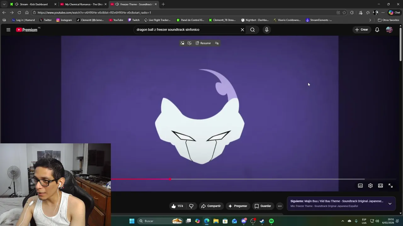The height and width of the screenshot is (226, 403).
Task: Switch to the Stream - Kick Dashboard tab
Action: click(x=33, y=4)
